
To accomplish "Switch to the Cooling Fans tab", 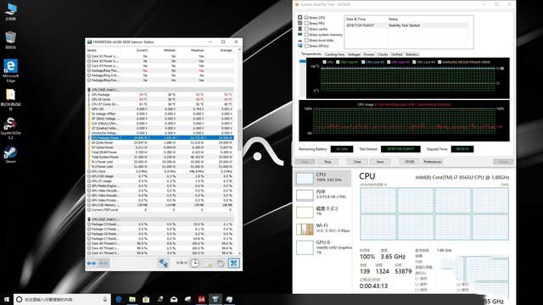I will (x=334, y=54).
